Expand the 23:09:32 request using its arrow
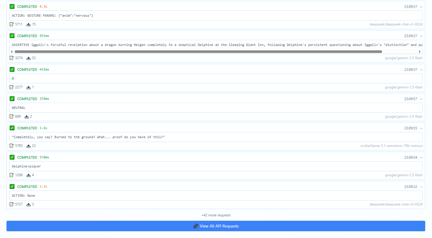This screenshot has height=238, width=432. [x=421, y=187]
